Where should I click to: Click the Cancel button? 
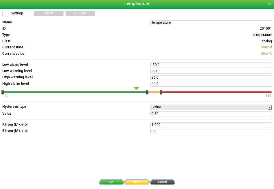tap(163, 182)
